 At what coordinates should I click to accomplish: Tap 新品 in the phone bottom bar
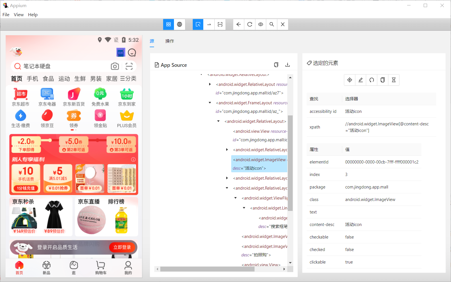pyautogui.click(x=46, y=268)
